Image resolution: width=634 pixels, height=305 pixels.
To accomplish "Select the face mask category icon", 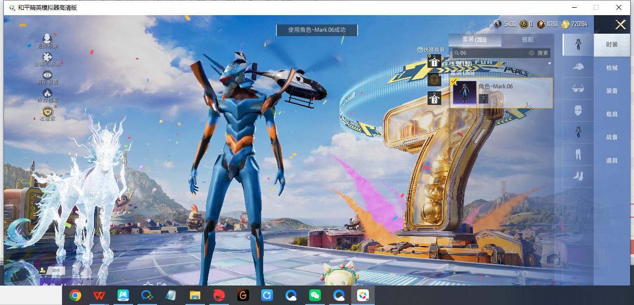I will coord(578,110).
